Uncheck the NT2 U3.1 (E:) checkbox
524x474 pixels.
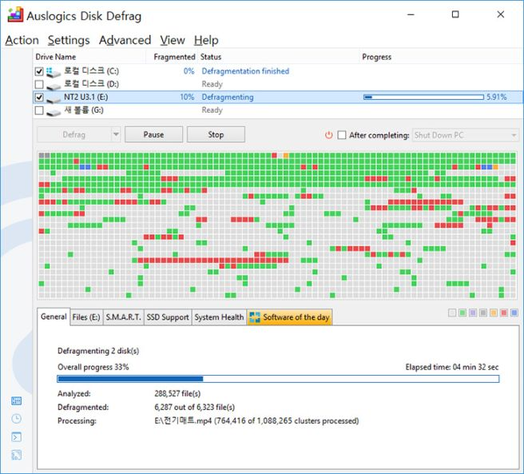coord(39,98)
